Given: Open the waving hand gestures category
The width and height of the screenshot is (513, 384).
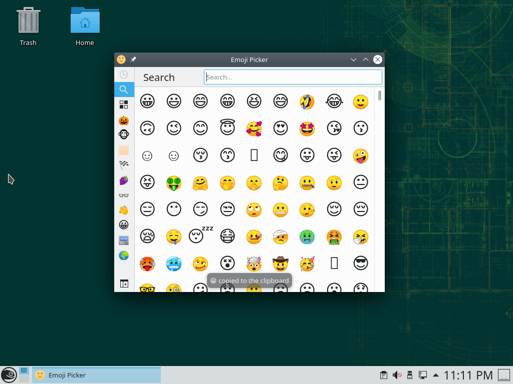Looking at the screenshot, I should pos(124,210).
